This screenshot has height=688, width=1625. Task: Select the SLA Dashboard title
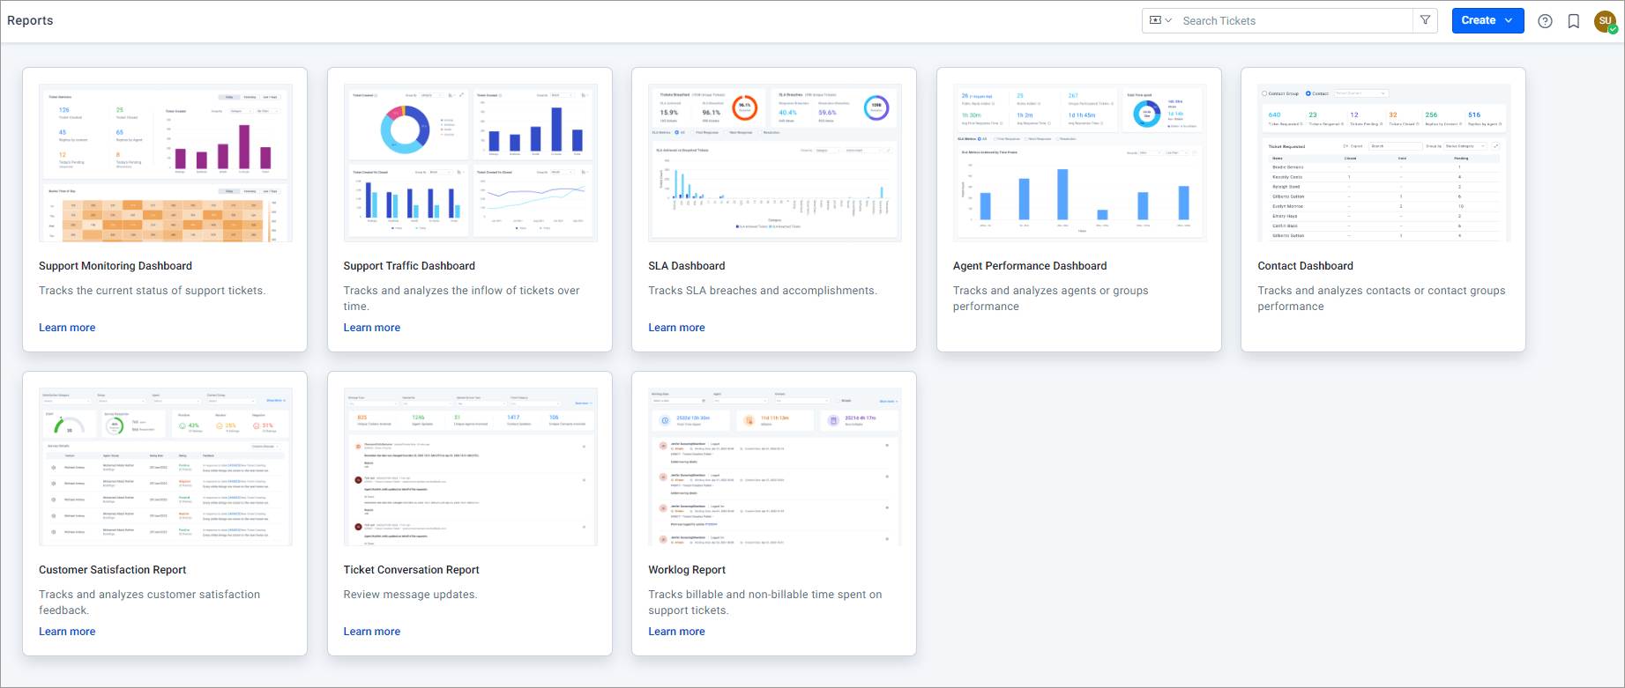point(687,266)
